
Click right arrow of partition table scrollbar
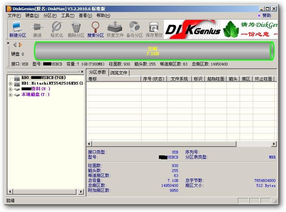tap(274, 144)
